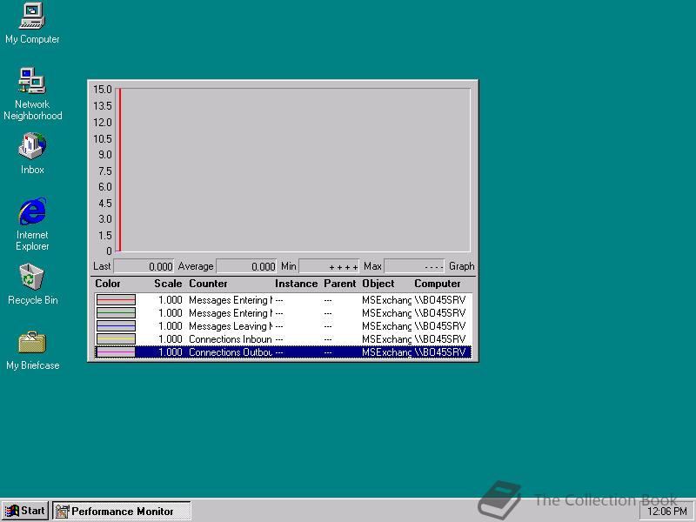Select the yellow color swatch counter row
This screenshot has width=696, height=522.
coord(283,338)
